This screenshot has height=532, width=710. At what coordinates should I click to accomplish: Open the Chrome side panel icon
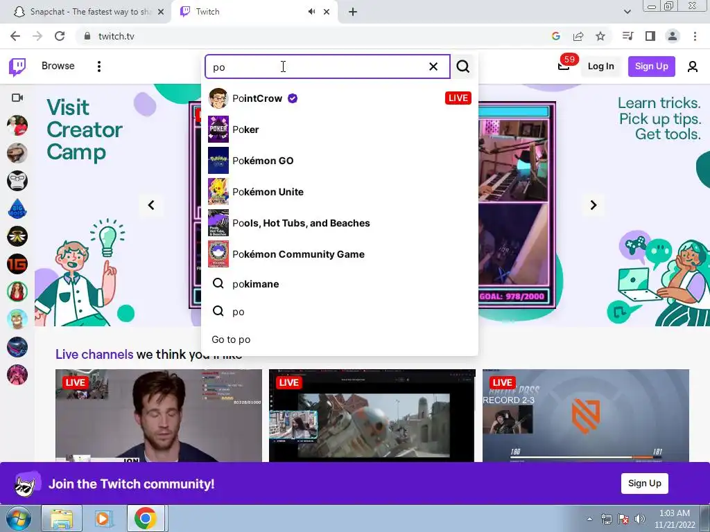650,36
